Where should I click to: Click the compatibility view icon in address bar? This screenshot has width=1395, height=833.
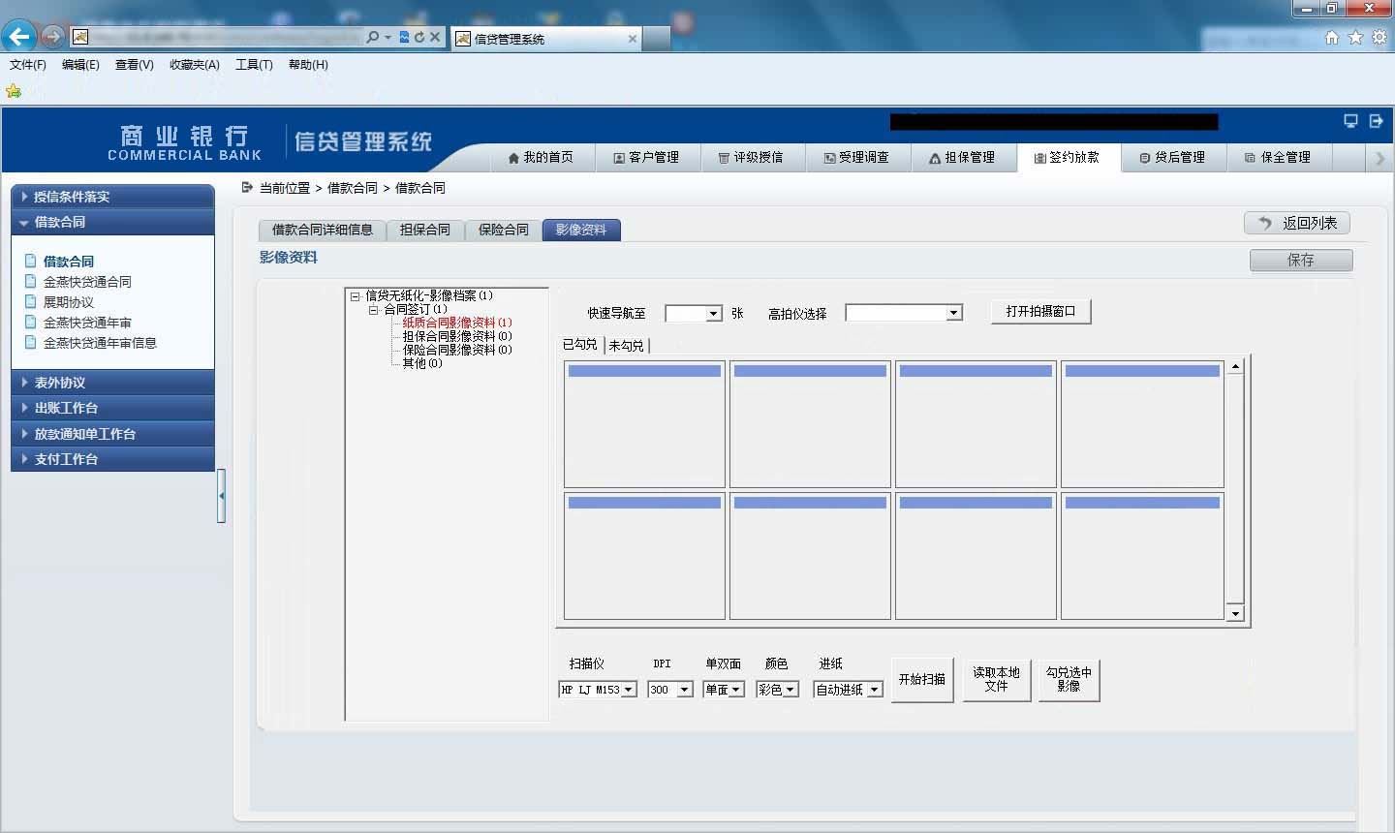(405, 37)
